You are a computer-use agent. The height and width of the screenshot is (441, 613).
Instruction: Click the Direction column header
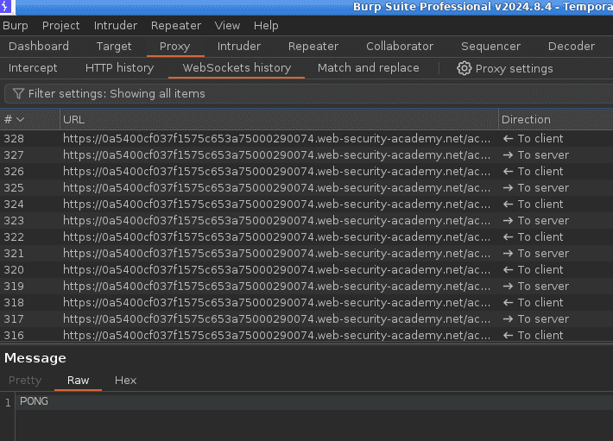click(x=526, y=120)
